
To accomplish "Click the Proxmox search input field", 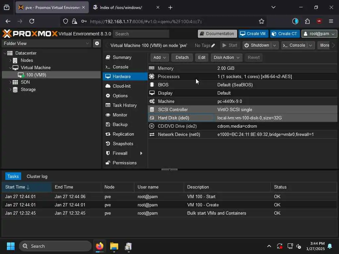I will tap(141, 34).
